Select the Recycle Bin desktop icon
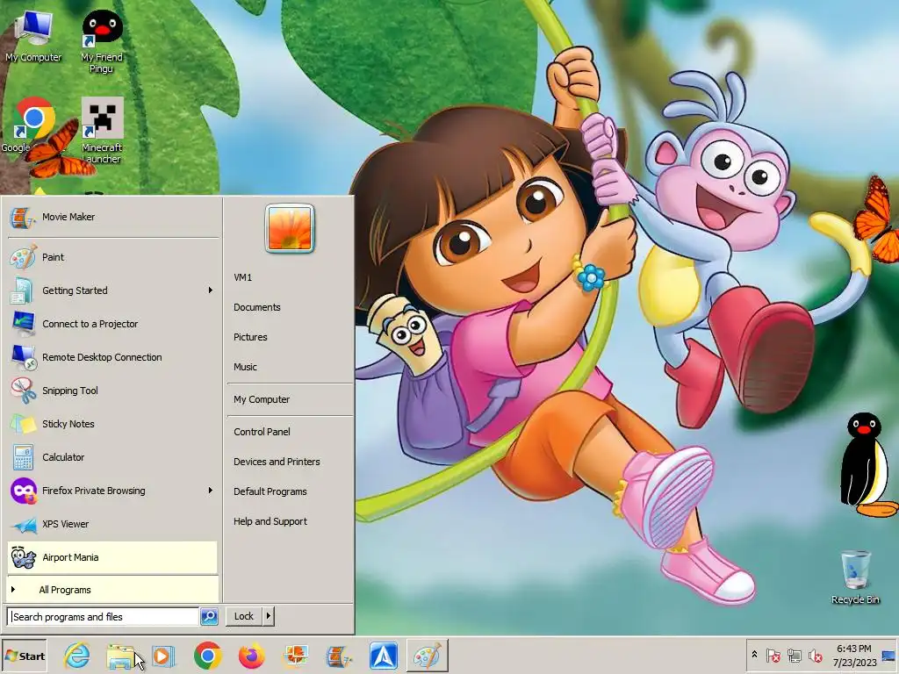Image resolution: width=899 pixels, height=674 pixels. pyautogui.click(x=855, y=577)
